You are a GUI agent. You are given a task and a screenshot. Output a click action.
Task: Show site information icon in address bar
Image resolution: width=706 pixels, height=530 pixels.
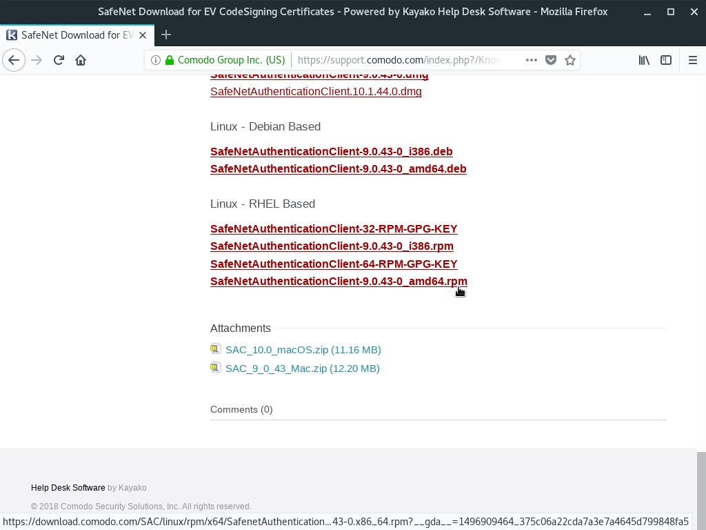(155, 60)
